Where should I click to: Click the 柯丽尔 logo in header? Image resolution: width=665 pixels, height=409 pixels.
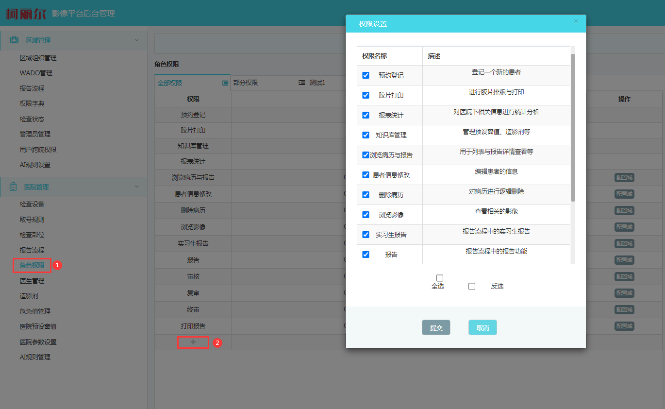(x=26, y=13)
